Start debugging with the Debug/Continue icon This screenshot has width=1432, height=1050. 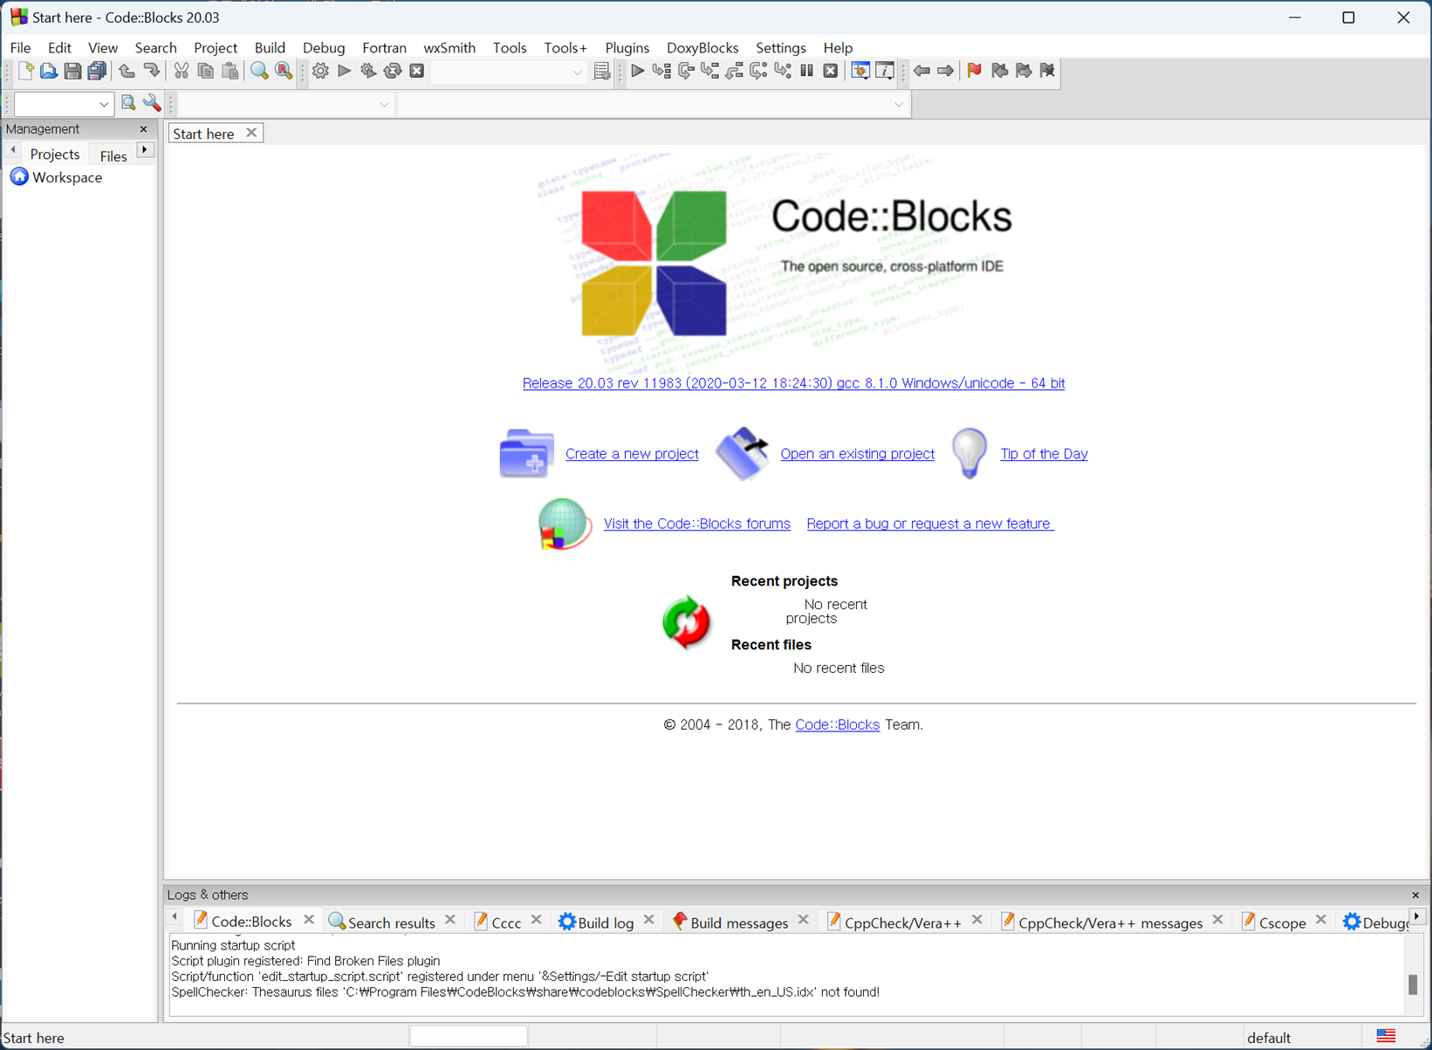[x=638, y=71]
